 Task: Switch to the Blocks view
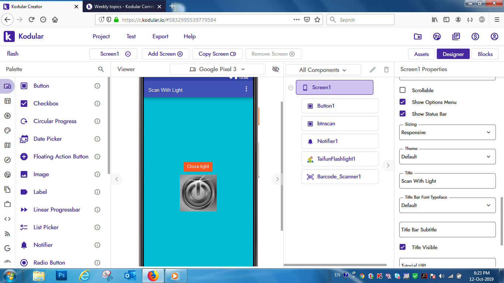point(485,54)
